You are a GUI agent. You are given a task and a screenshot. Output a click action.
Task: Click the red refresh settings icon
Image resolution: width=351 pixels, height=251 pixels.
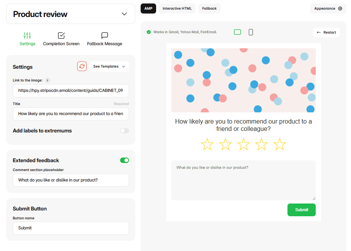[82, 66]
